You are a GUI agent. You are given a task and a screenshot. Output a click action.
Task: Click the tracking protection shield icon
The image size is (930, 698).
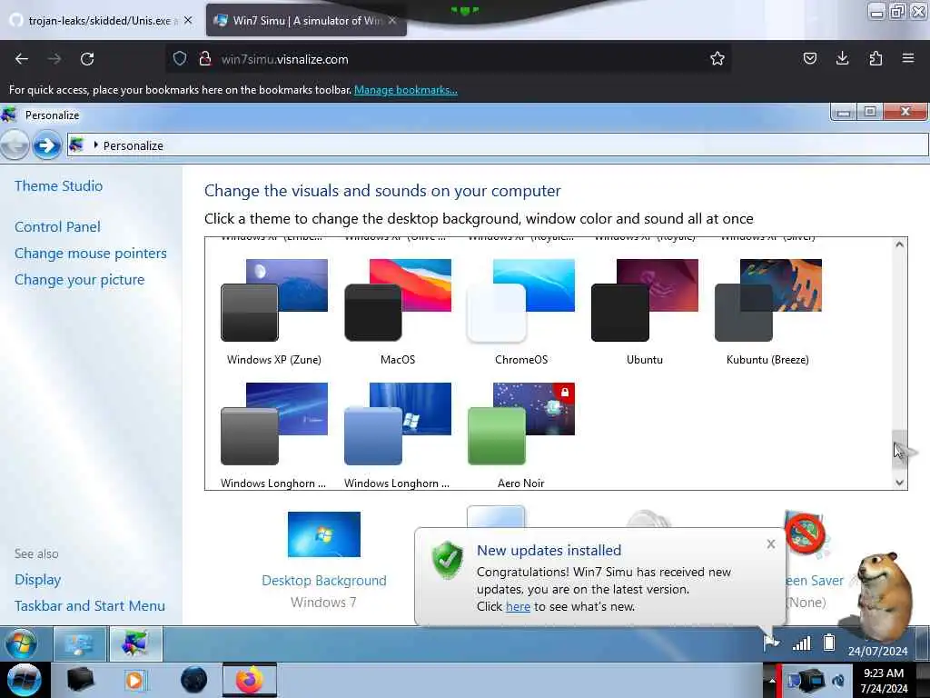(x=180, y=59)
